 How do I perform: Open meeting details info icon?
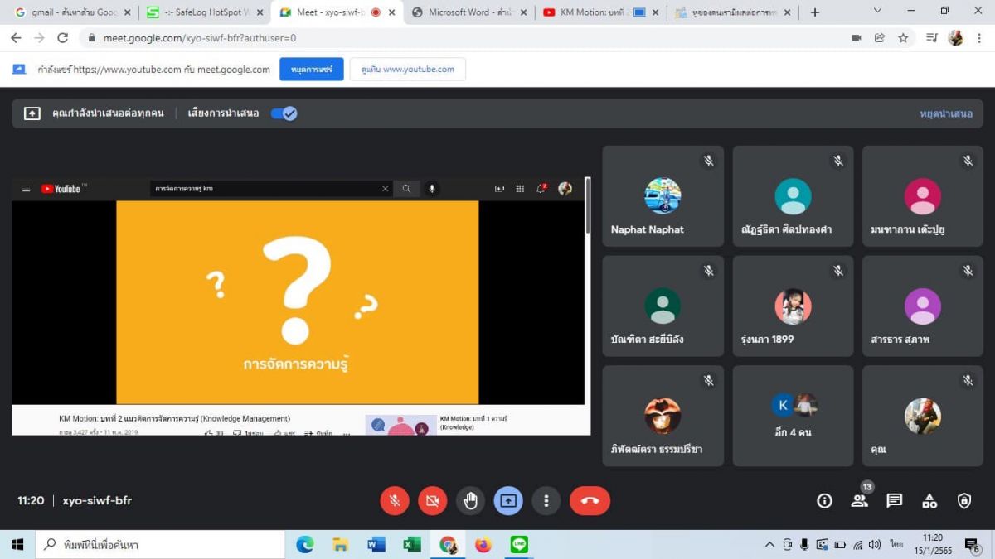[824, 500]
